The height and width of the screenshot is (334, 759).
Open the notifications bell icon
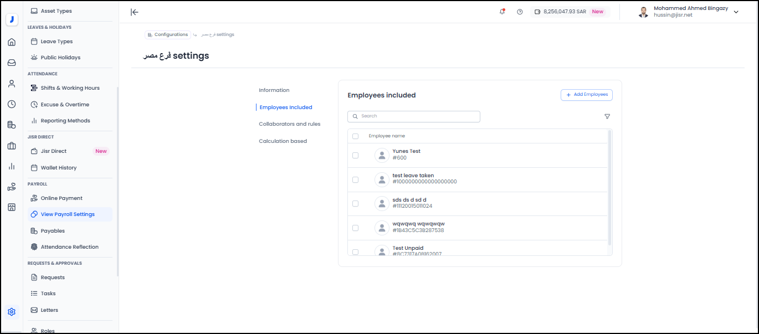501,11
